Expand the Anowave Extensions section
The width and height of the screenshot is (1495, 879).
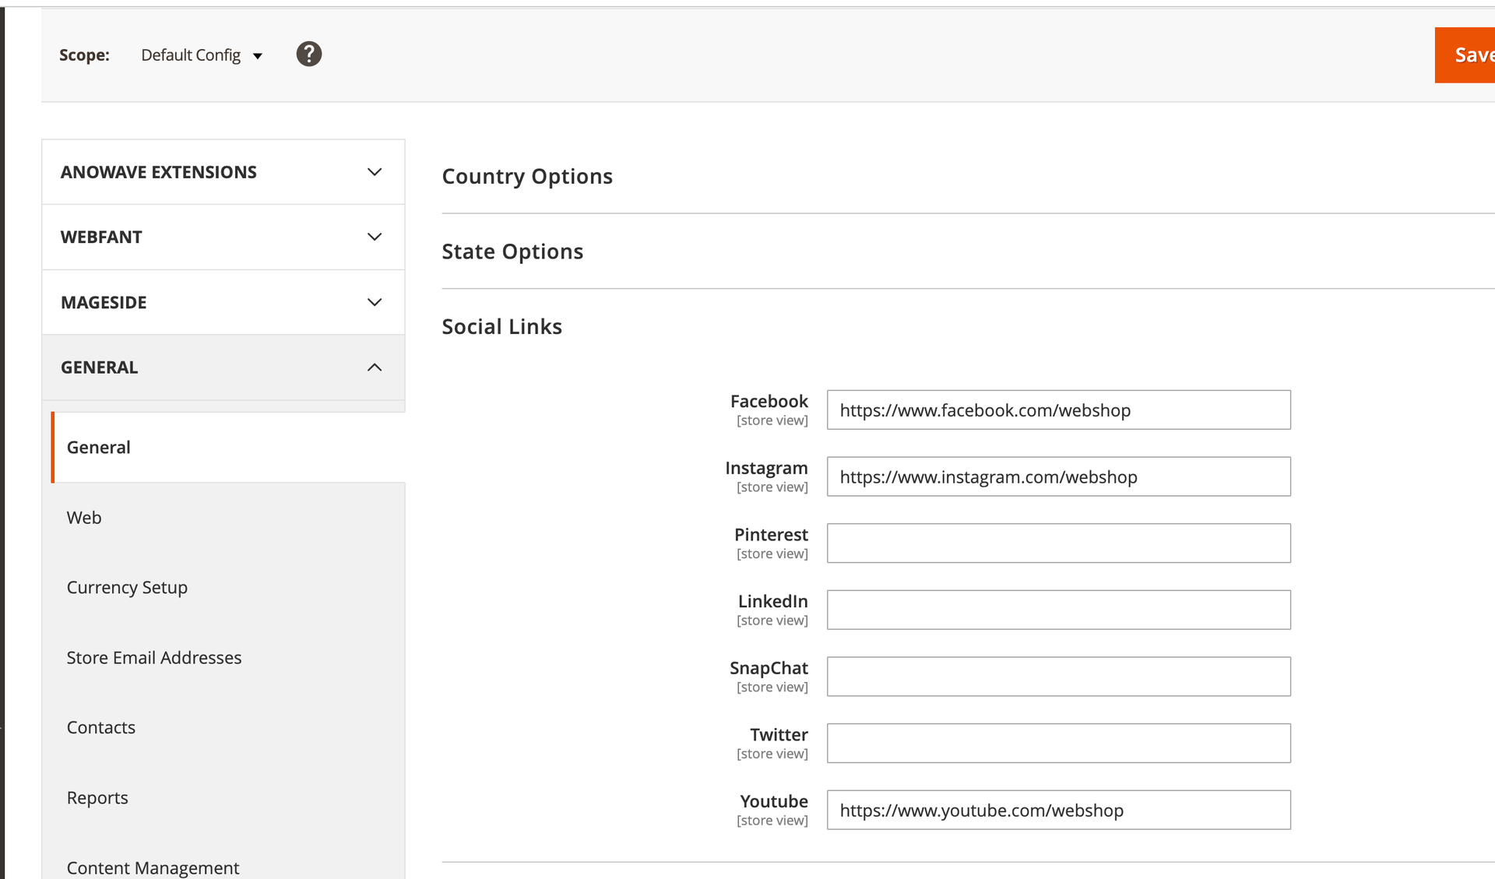coord(223,172)
